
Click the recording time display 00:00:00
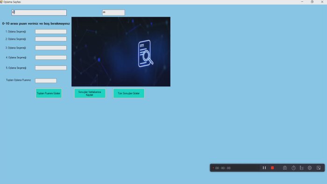(223, 168)
